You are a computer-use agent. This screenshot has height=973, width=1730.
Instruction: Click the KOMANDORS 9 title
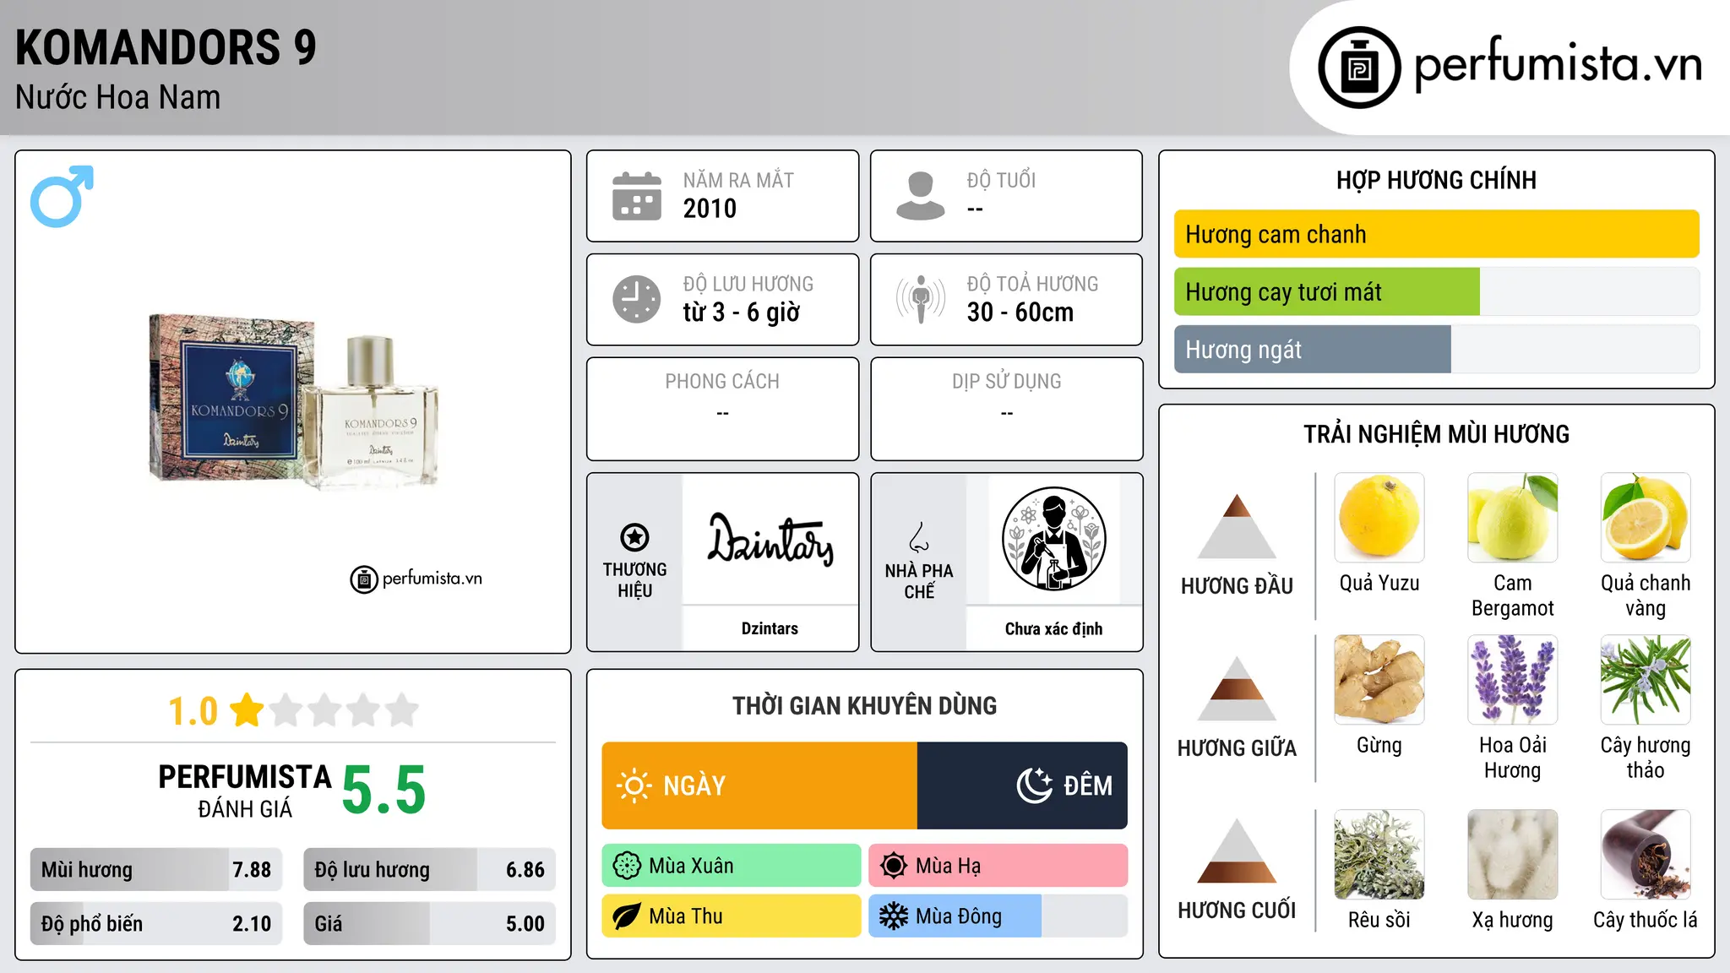click(x=166, y=47)
